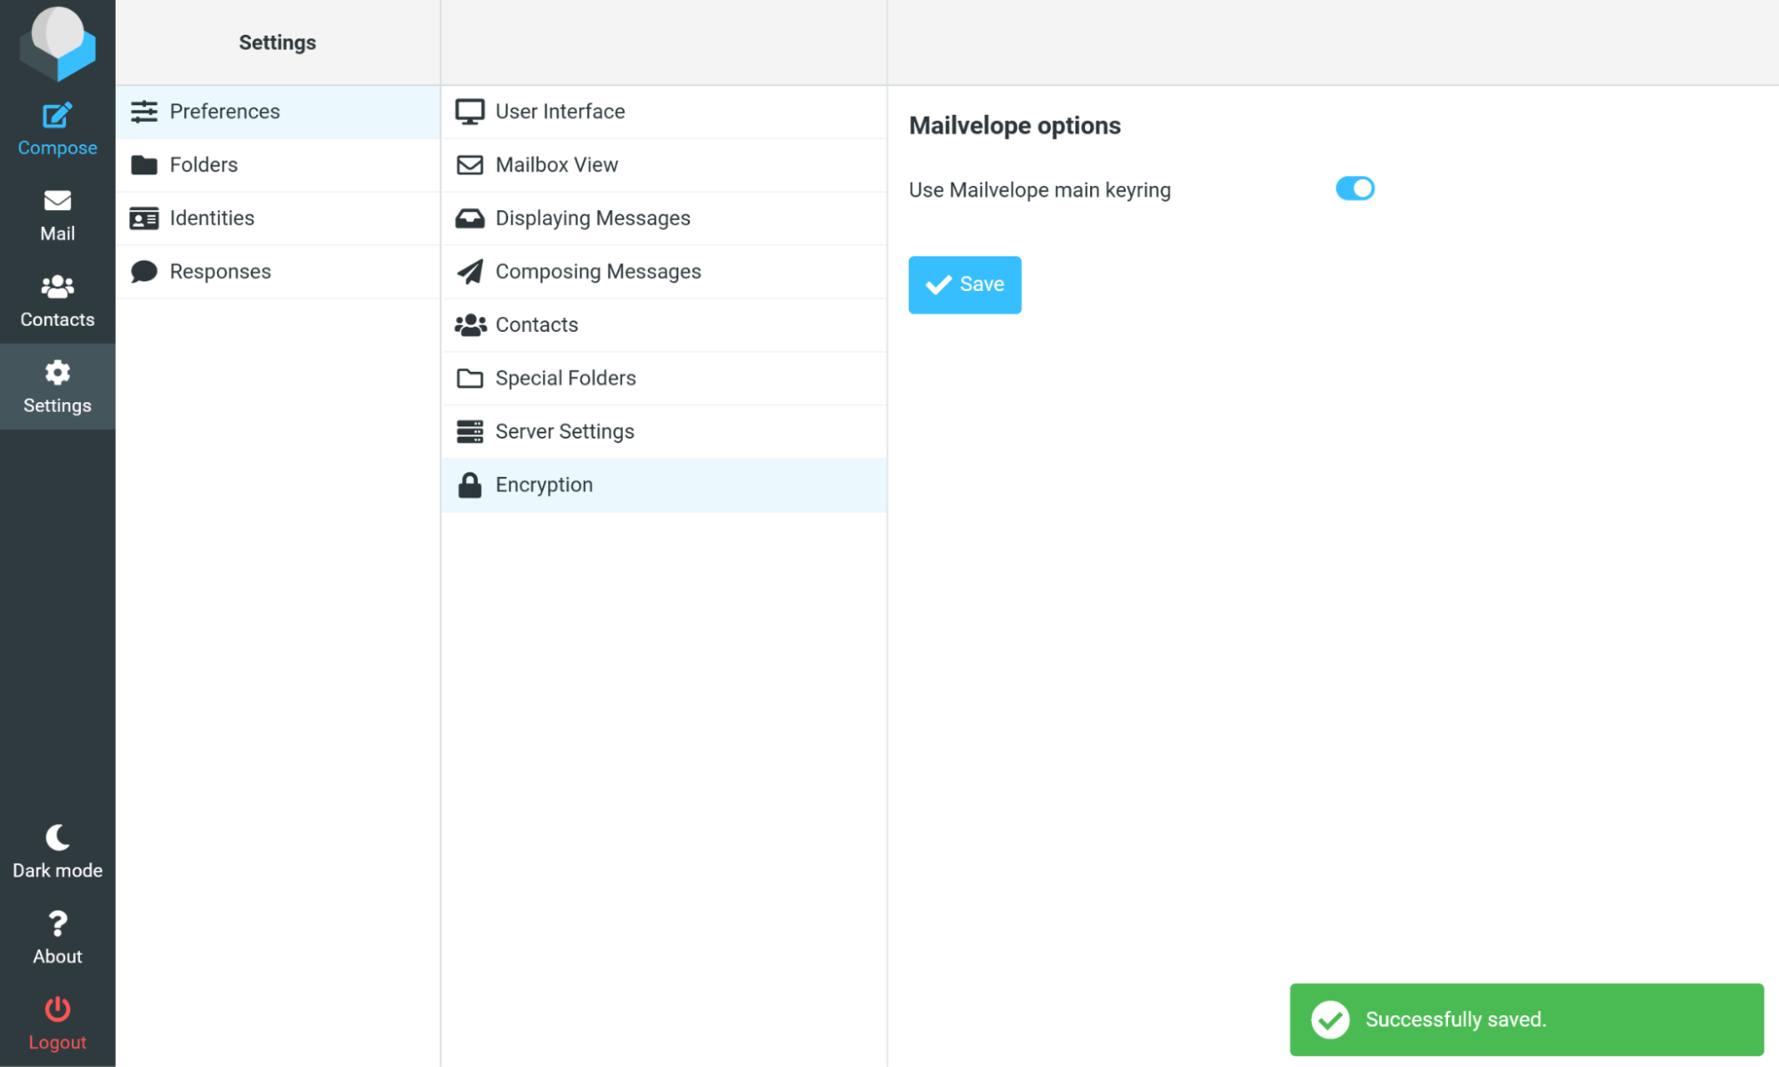Click the webmail logo at top left

[x=57, y=42]
